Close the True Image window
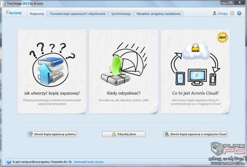This screenshot has height=167, width=247. tap(240, 3)
